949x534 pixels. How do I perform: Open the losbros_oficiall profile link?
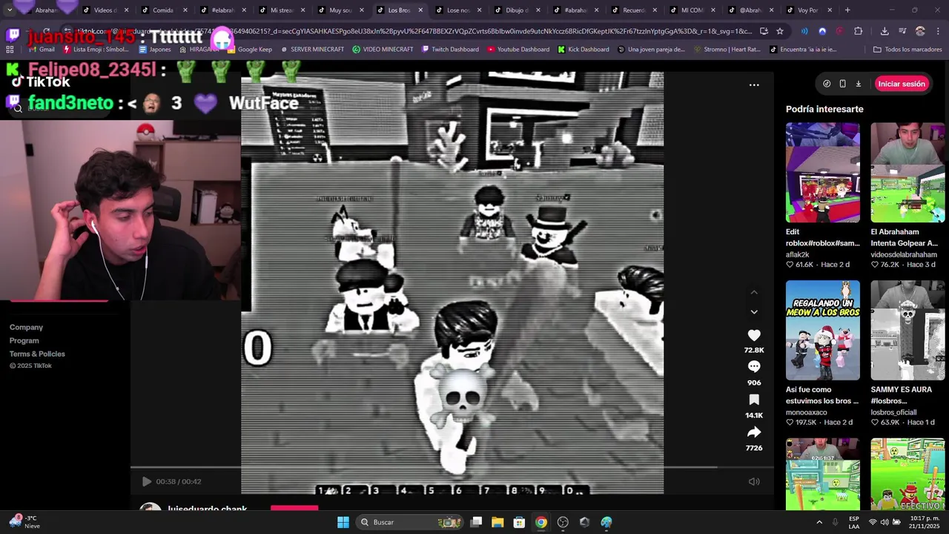[x=893, y=412]
